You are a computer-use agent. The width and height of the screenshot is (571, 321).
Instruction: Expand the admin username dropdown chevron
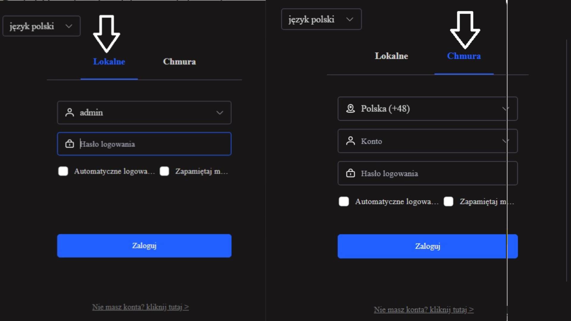(x=220, y=113)
